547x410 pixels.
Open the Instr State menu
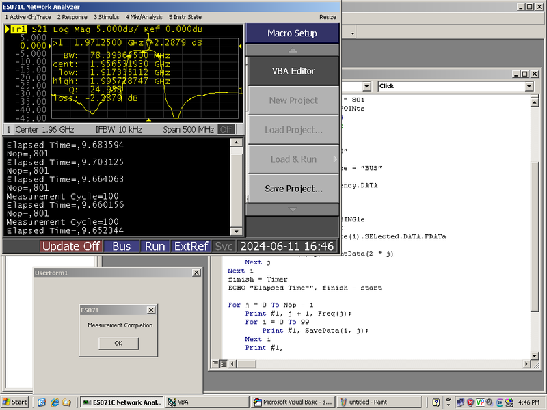(x=185, y=16)
